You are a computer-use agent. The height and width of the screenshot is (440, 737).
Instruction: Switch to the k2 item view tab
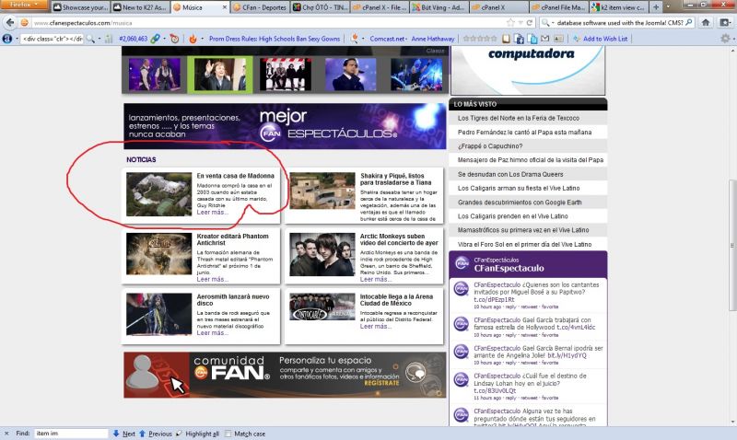click(618, 7)
